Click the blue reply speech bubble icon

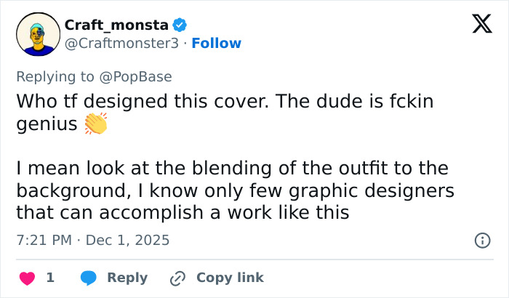[x=89, y=278]
